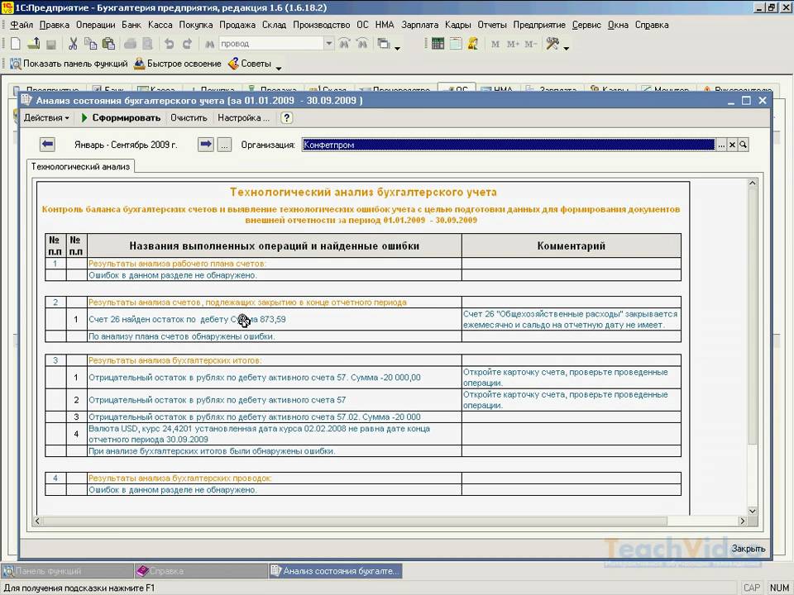The height and width of the screenshot is (595, 794).
Task: Click the M memory button
Action: (495, 44)
